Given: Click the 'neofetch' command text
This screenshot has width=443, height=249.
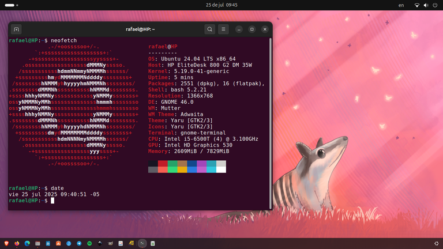Looking at the screenshot, I should click(64, 40).
